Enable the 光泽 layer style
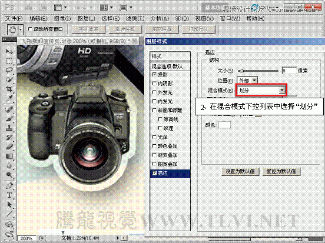 [154, 137]
